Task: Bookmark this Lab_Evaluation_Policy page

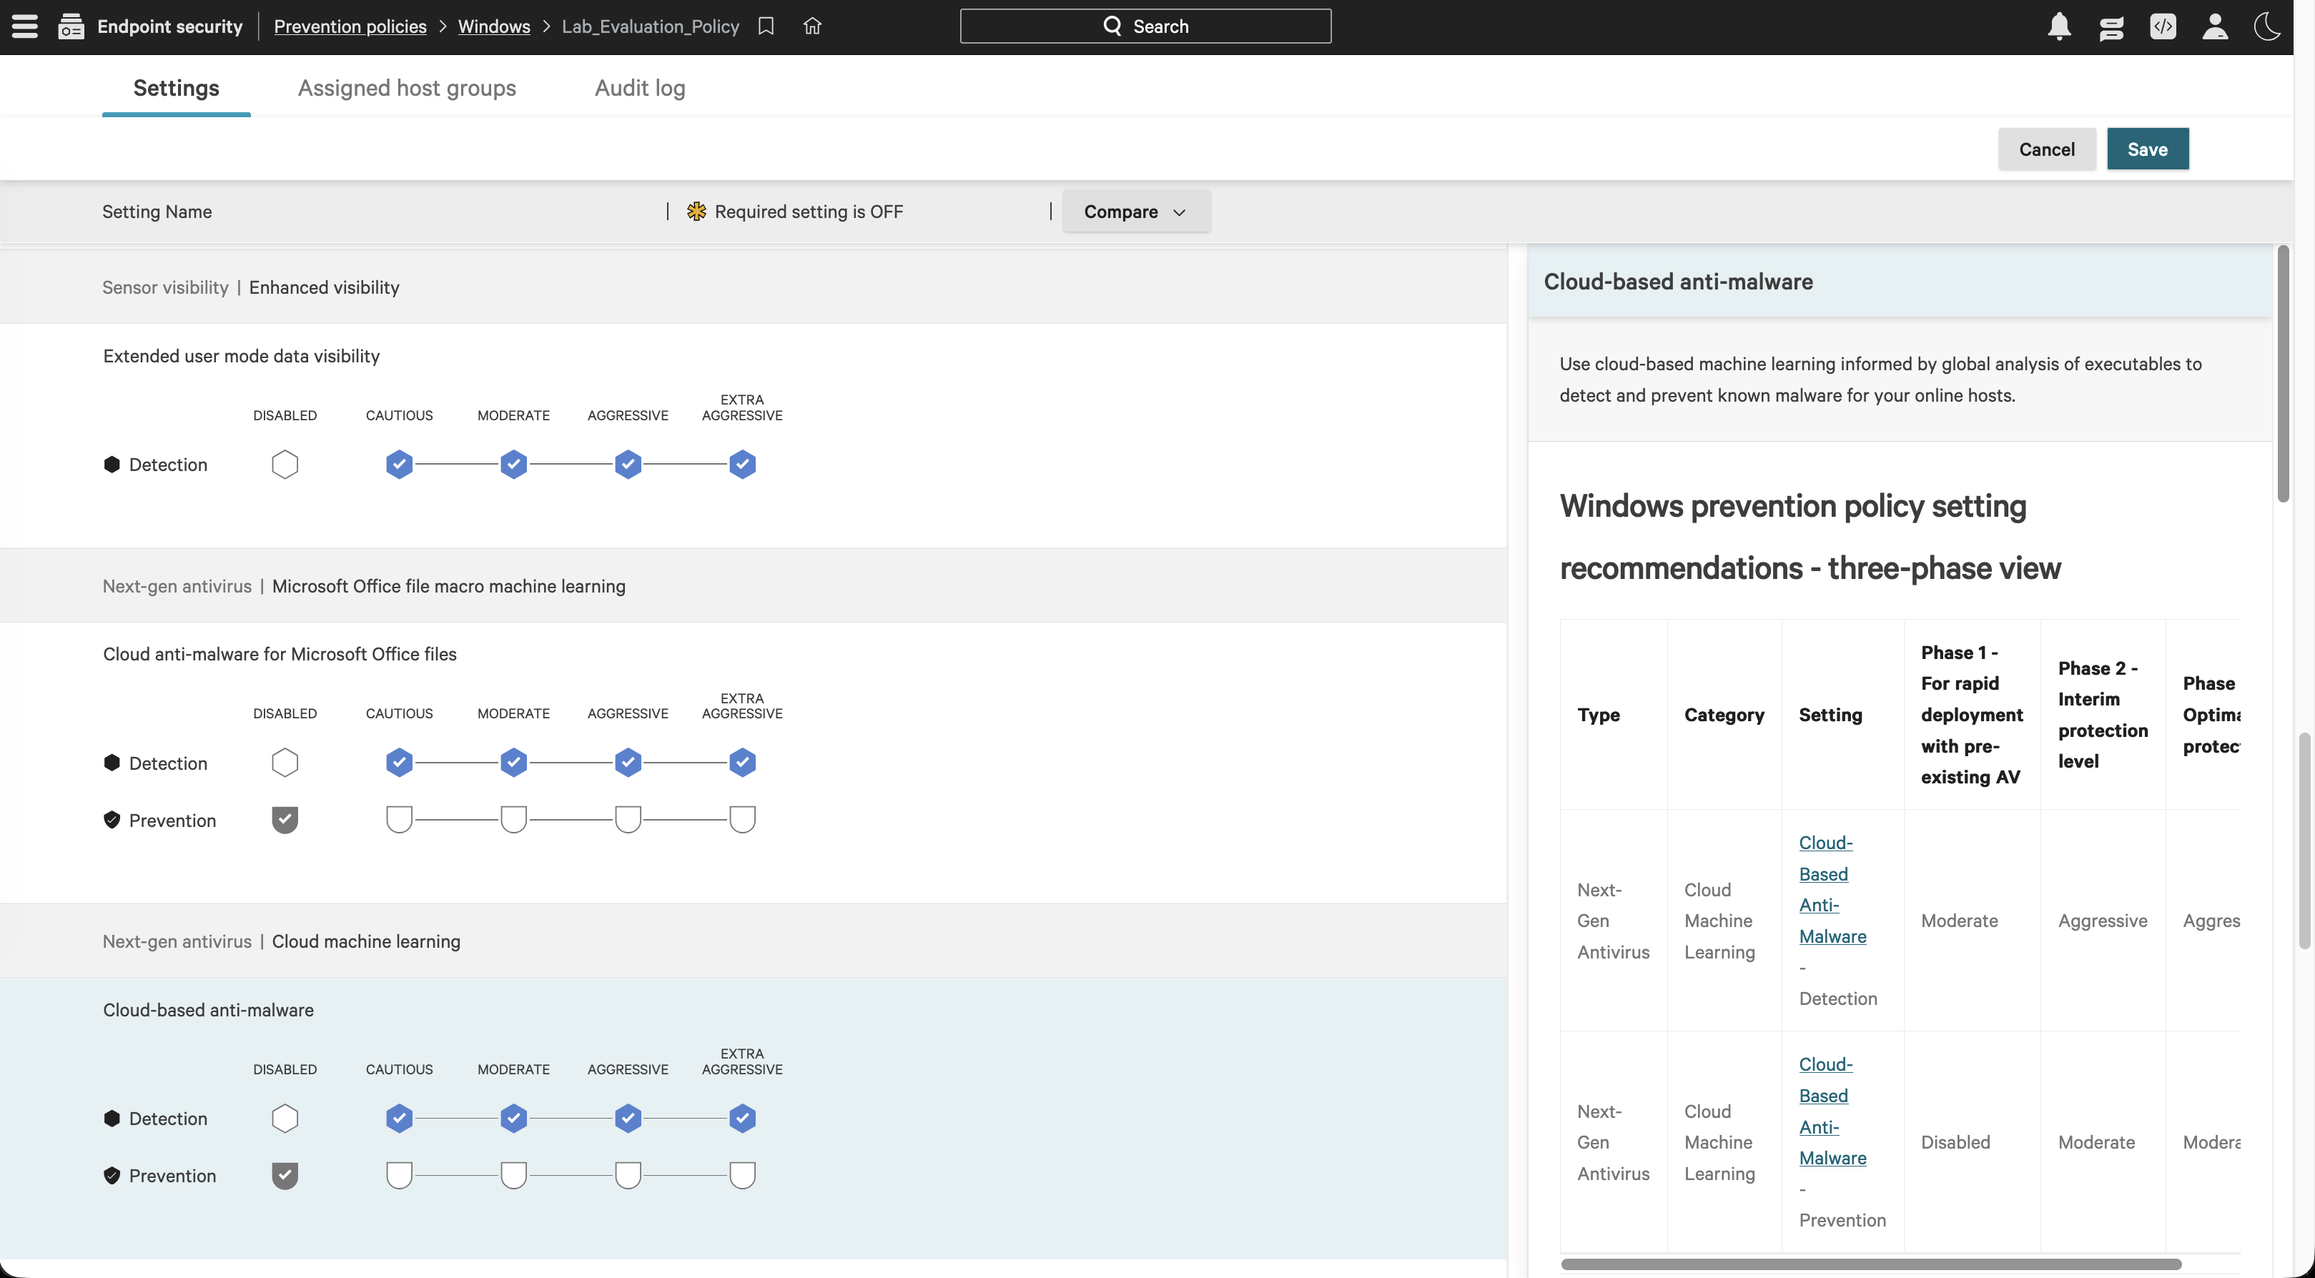Action: pos(766,26)
